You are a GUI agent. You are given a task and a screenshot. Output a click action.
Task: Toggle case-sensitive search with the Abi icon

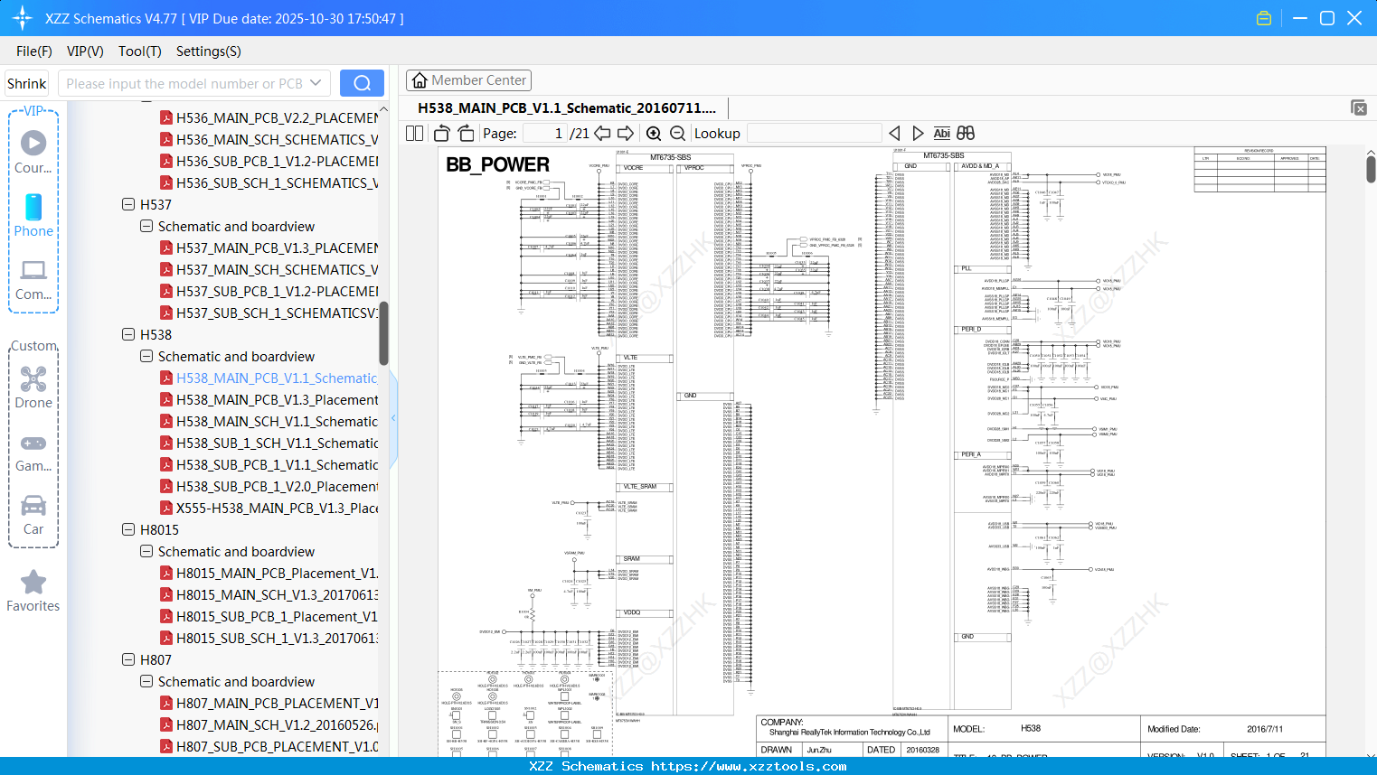point(941,133)
